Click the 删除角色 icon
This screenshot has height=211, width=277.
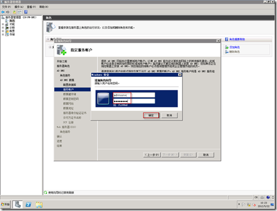coord(227,52)
